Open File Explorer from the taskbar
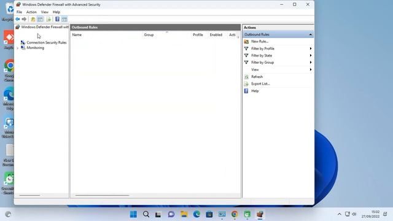 tap(184, 214)
